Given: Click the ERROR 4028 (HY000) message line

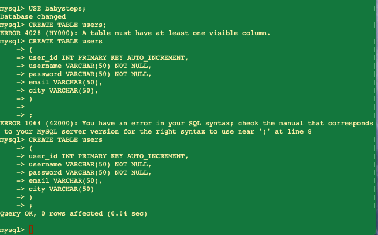Looking at the screenshot, I should 135,33.
